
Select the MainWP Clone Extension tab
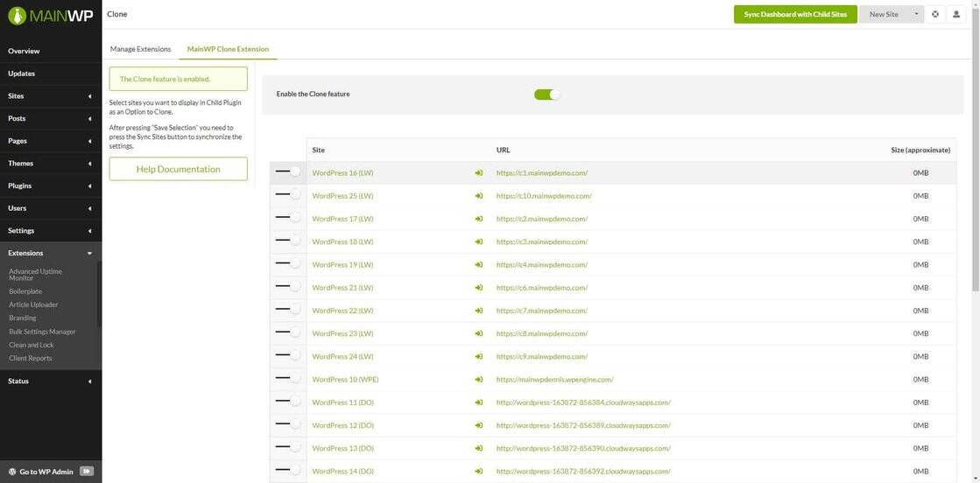click(x=228, y=49)
